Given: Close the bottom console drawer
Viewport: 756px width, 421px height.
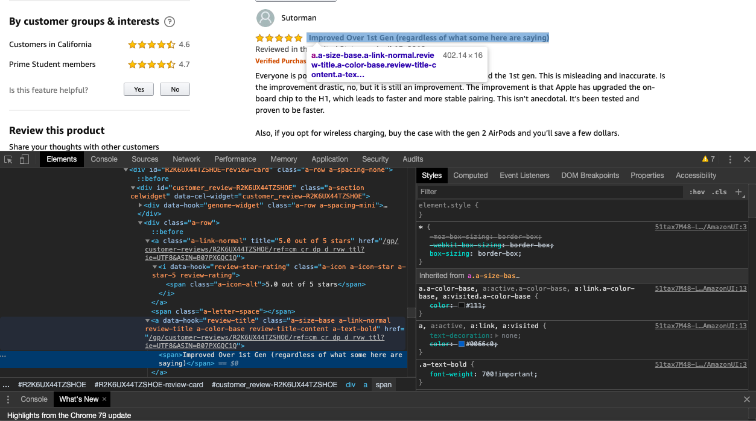Looking at the screenshot, I should point(747,399).
